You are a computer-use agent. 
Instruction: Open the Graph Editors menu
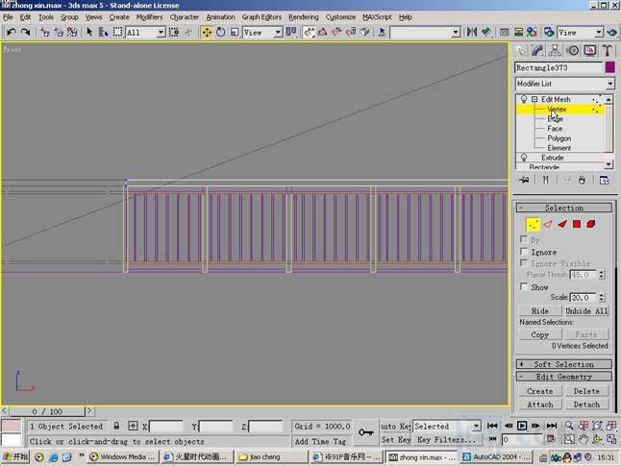(x=261, y=17)
